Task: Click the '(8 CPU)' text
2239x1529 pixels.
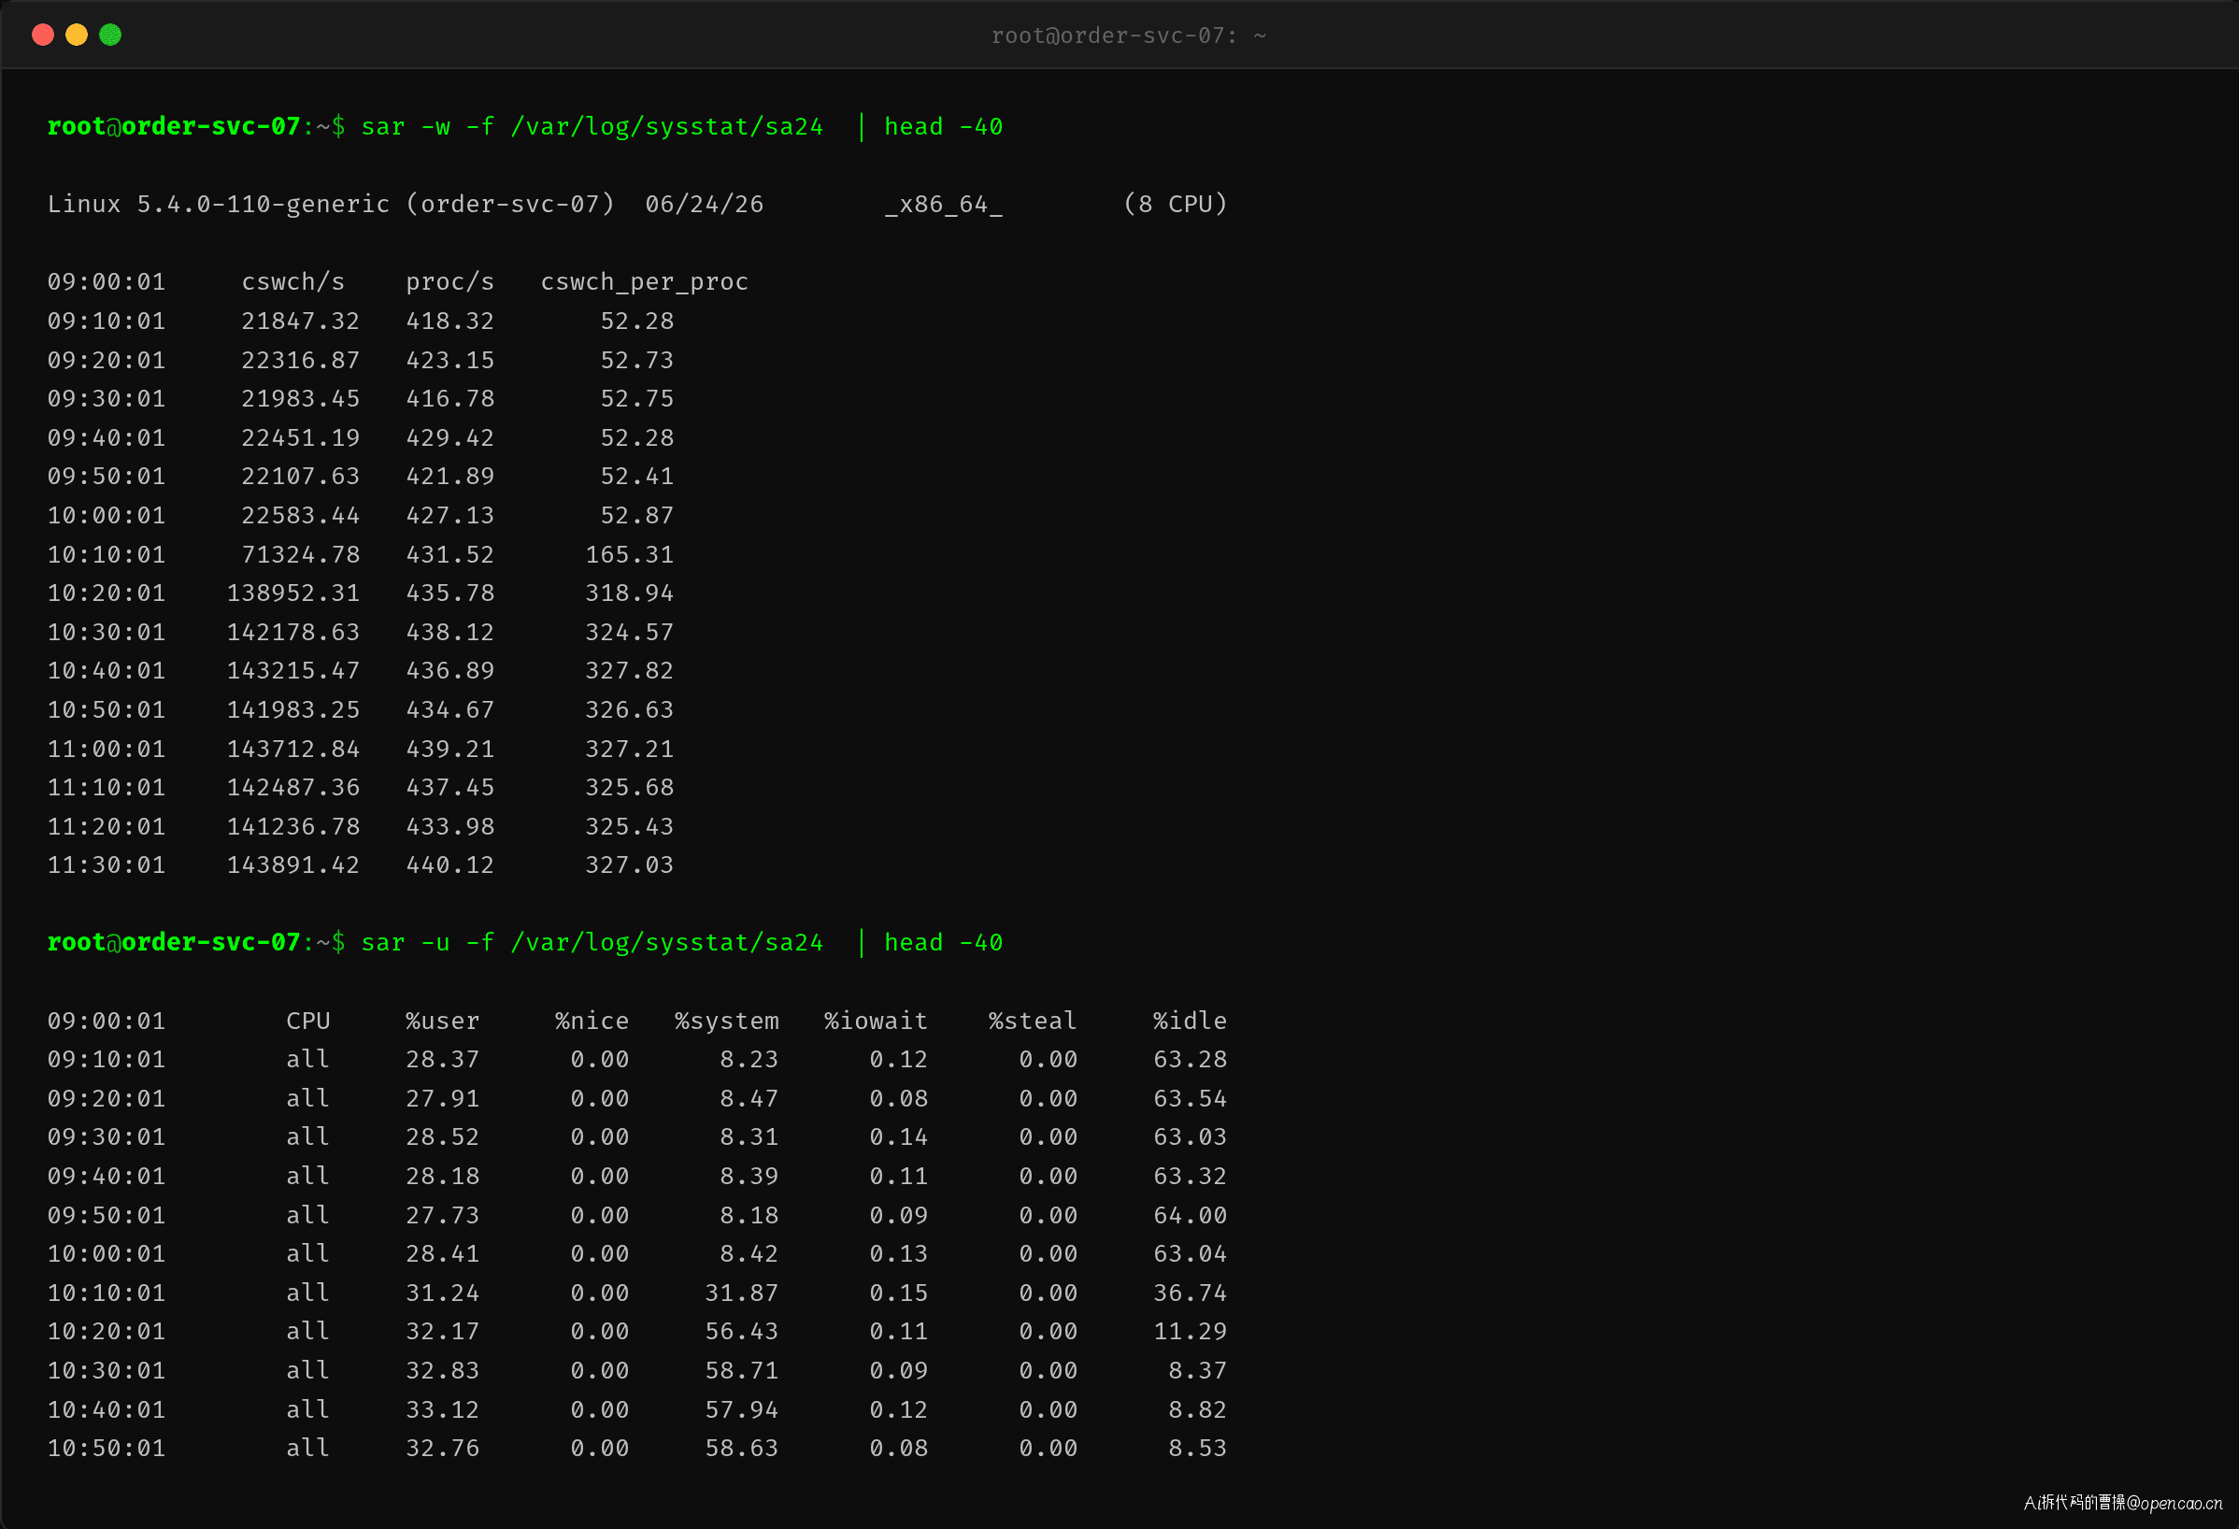Action: [1176, 205]
